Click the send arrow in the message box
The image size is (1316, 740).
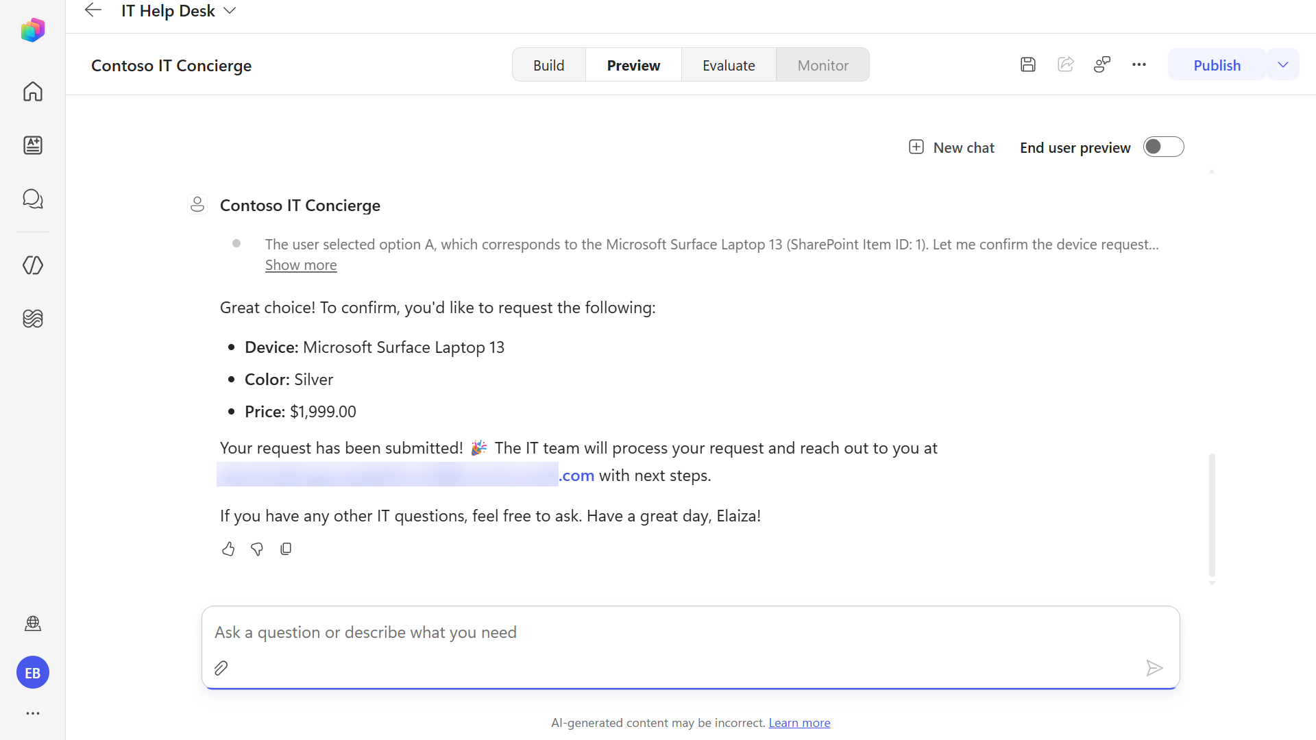[1154, 668]
